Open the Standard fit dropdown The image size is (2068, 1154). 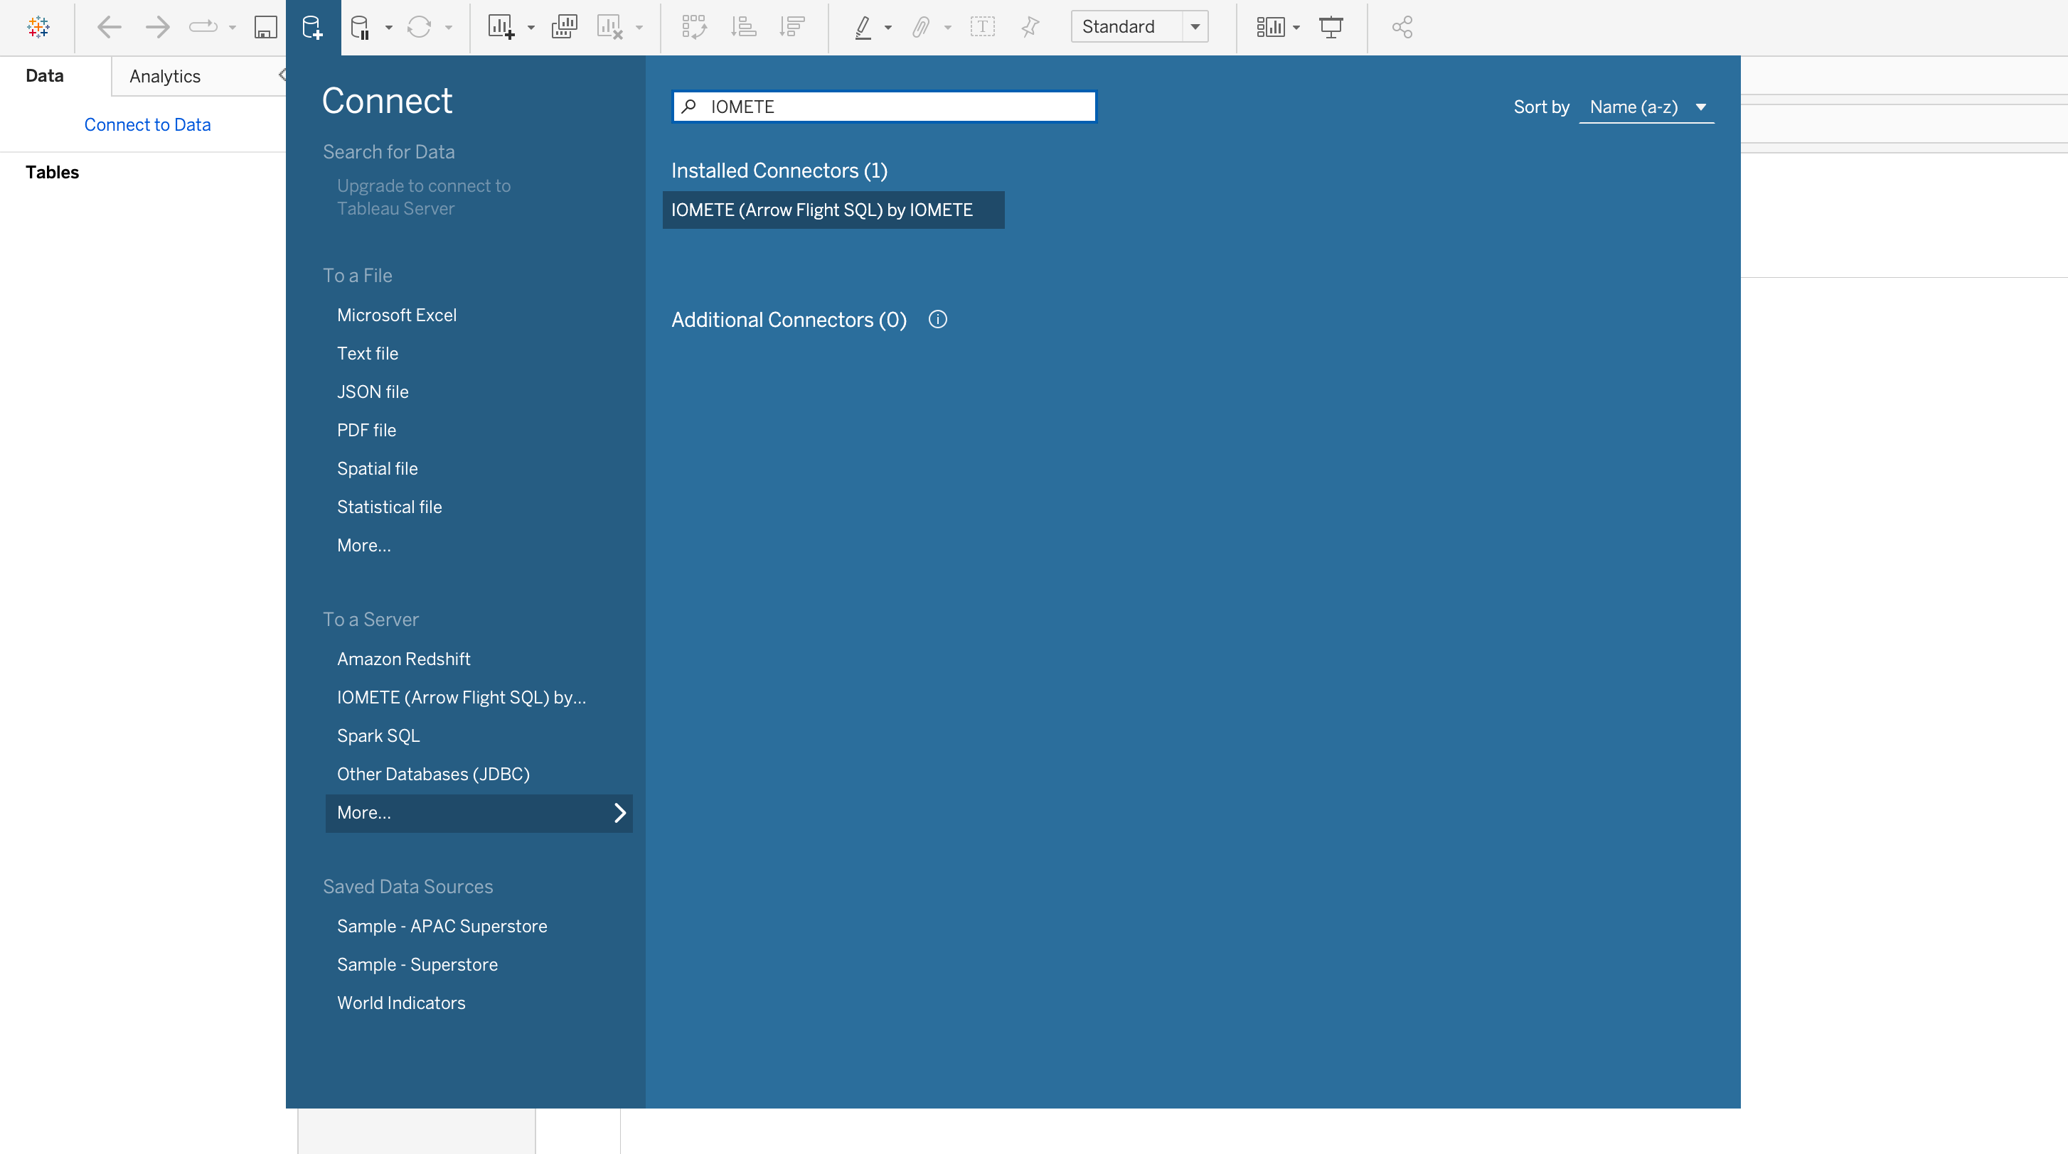click(x=1139, y=26)
